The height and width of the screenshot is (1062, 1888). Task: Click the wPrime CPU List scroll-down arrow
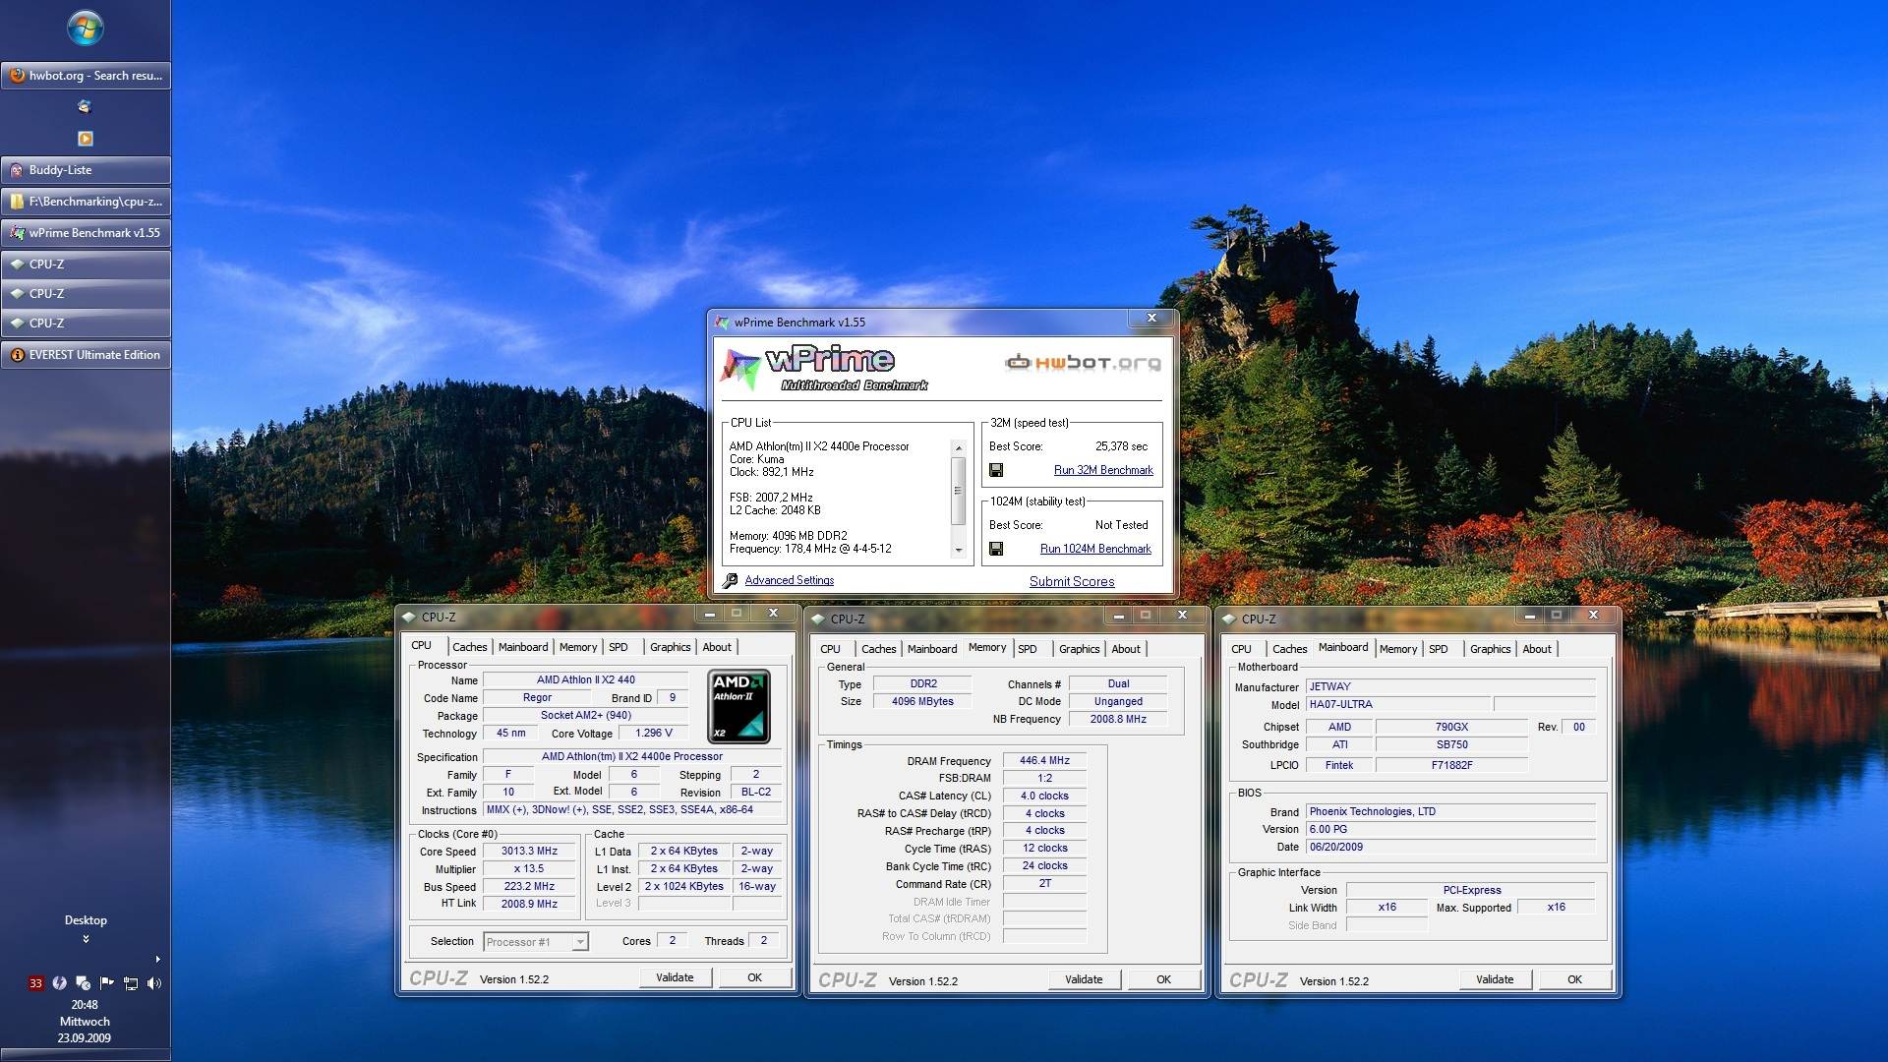tap(959, 551)
